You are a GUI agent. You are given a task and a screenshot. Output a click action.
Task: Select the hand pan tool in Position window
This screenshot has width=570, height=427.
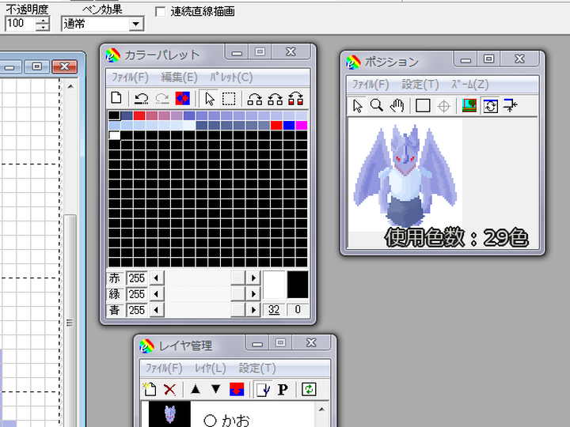[397, 106]
